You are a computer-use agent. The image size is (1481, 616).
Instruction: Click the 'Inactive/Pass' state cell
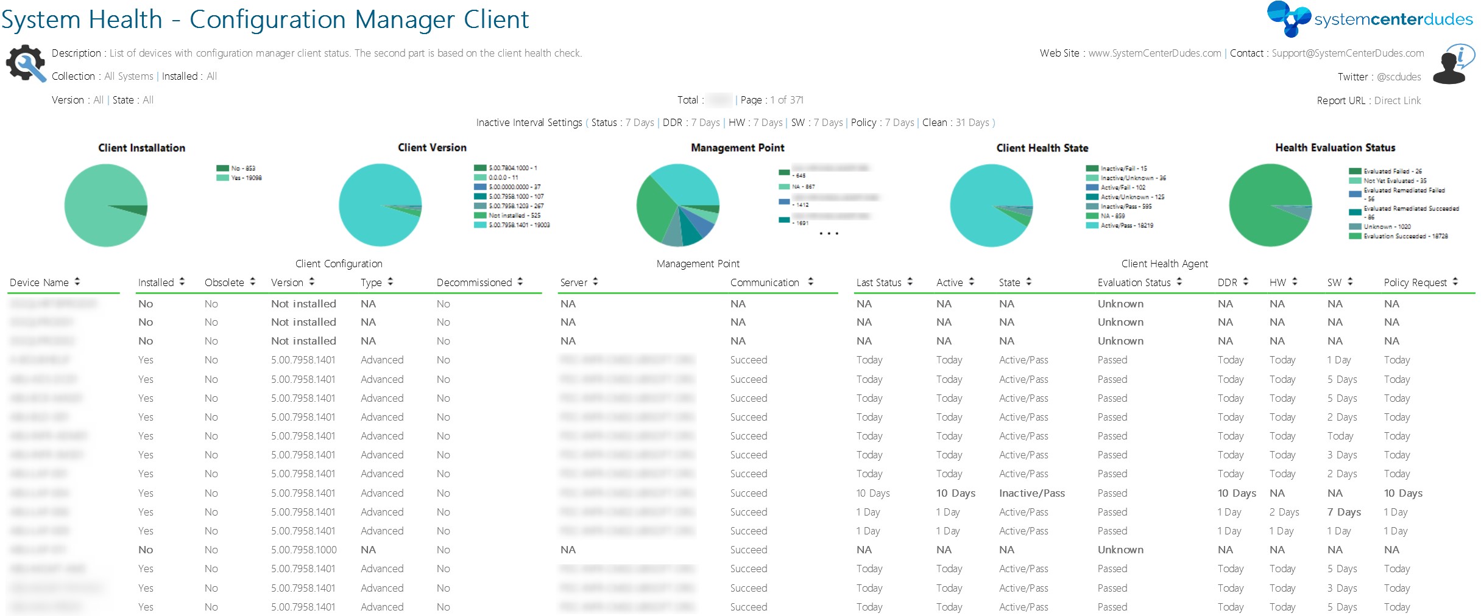click(1031, 493)
